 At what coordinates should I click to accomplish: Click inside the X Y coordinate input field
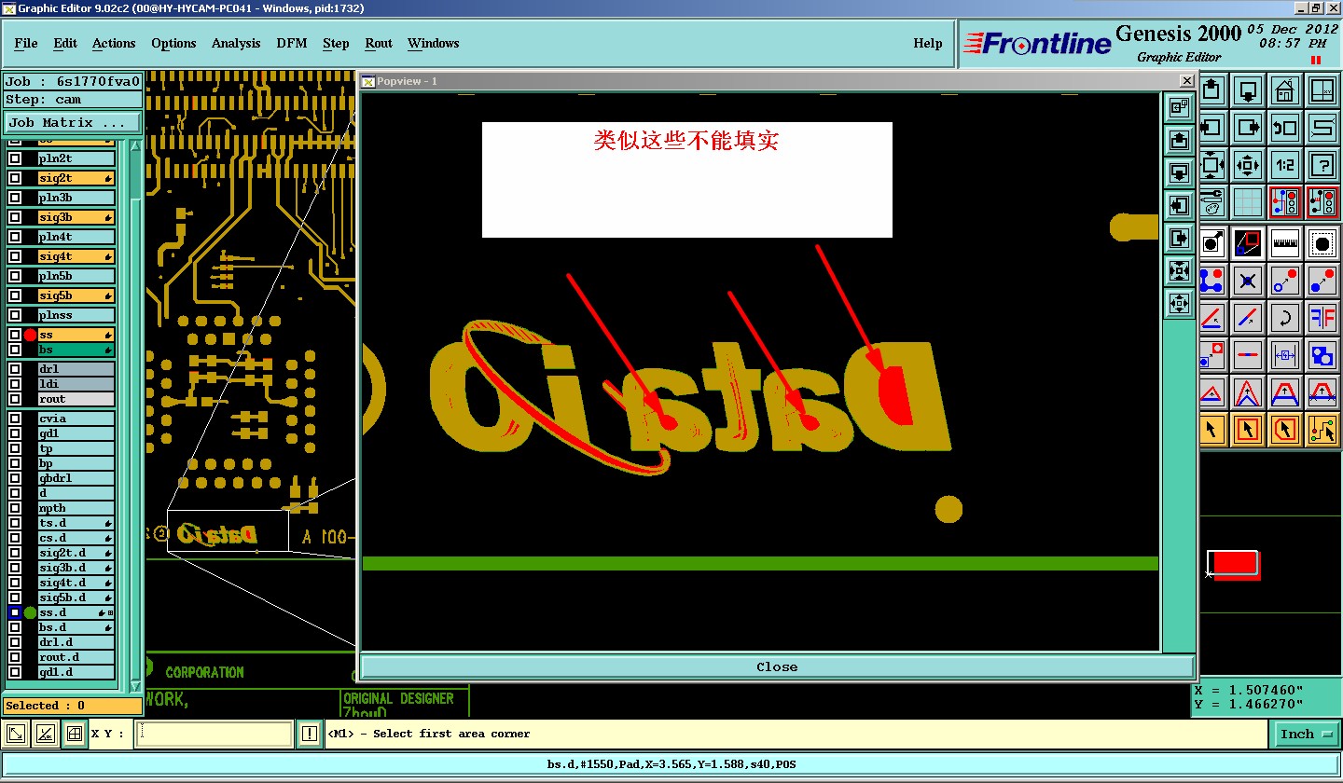click(215, 734)
